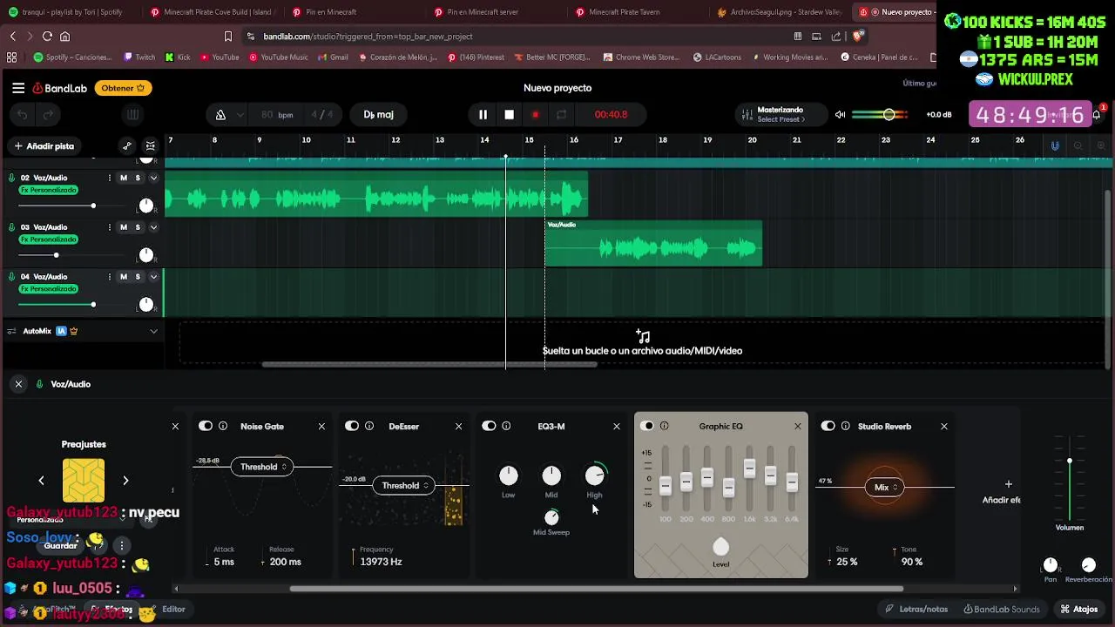
Task: Zoom out the timeline
Action: [x=1078, y=145]
